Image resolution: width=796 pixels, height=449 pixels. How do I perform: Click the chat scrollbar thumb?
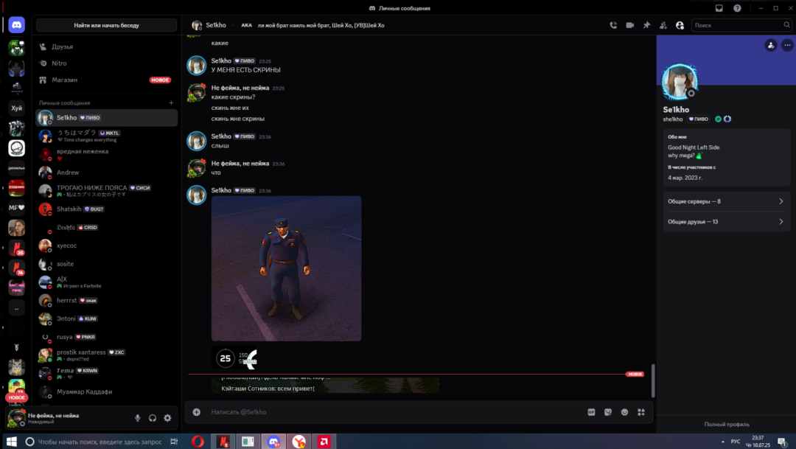click(x=653, y=381)
